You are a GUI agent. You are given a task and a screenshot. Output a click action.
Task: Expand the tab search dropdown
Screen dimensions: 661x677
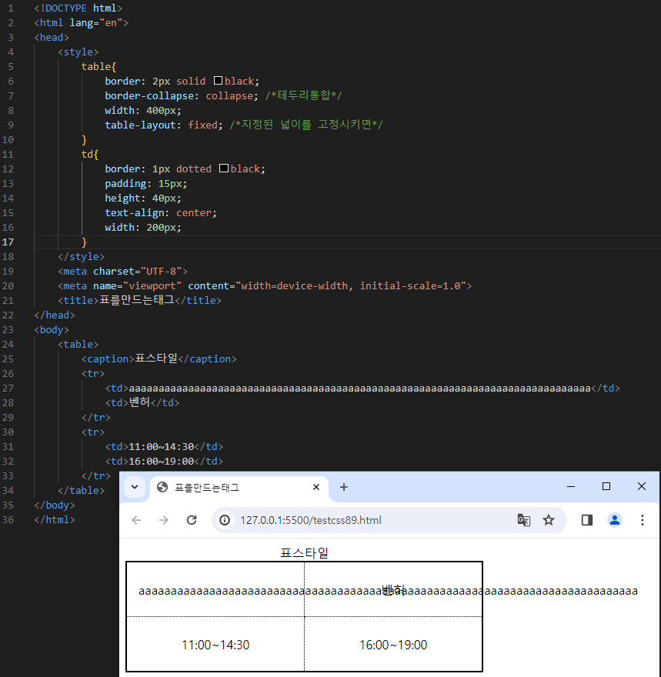click(x=135, y=488)
